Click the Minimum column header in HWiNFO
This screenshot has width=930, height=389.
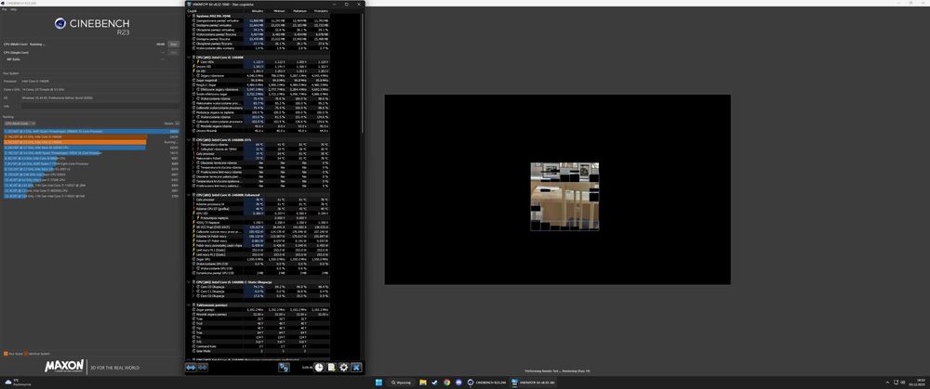[279, 10]
